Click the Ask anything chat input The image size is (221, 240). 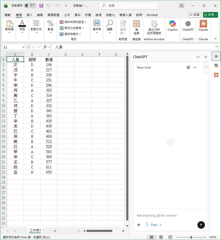(170, 216)
